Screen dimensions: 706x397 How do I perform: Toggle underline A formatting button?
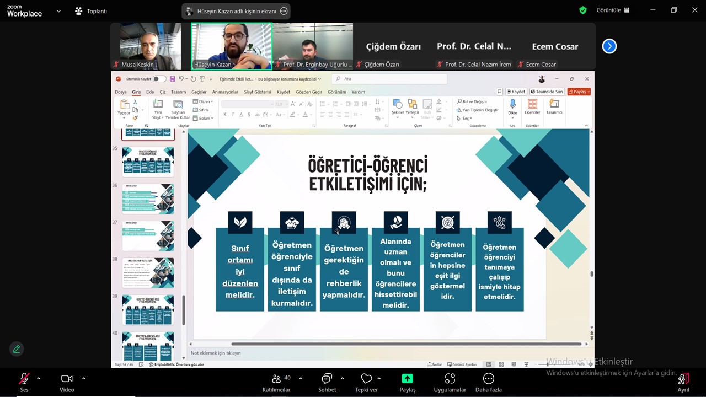pos(241,115)
